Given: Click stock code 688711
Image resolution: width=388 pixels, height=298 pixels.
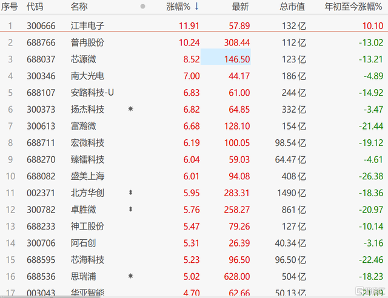Looking at the screenshot, I should pos(41,143).
